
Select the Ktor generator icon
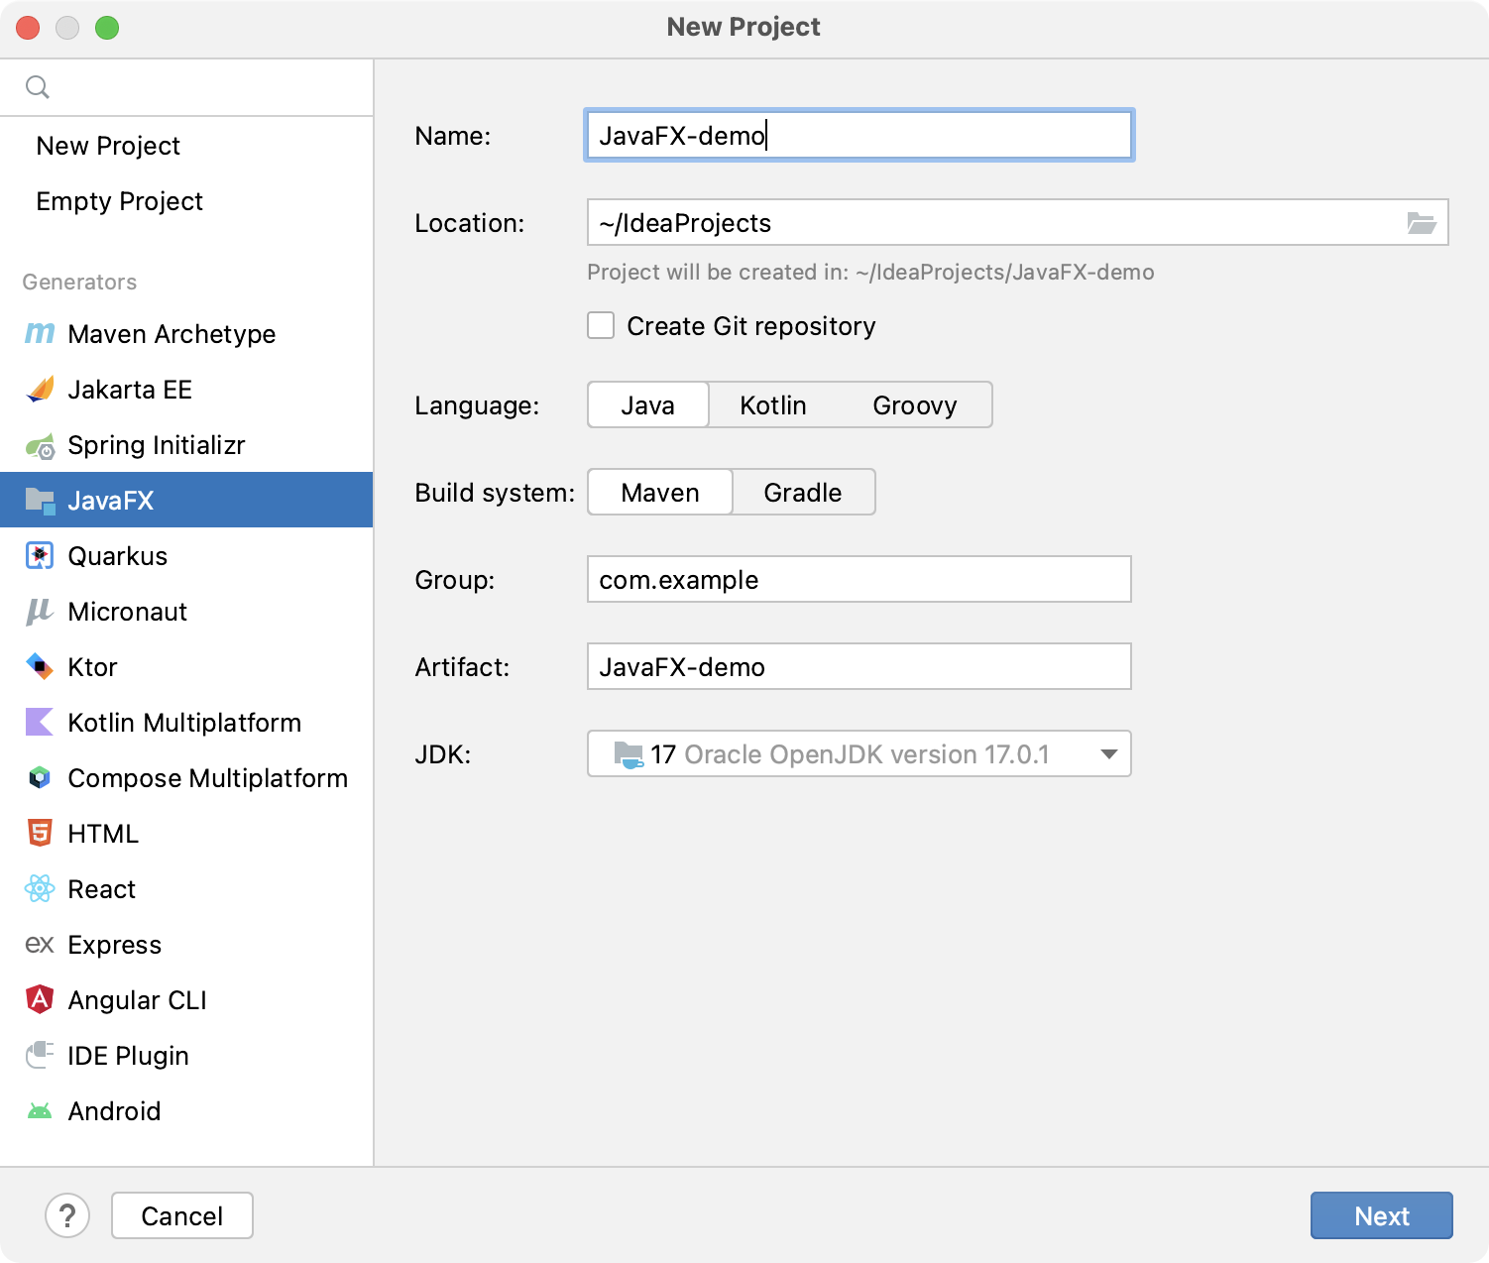[39, 666]
